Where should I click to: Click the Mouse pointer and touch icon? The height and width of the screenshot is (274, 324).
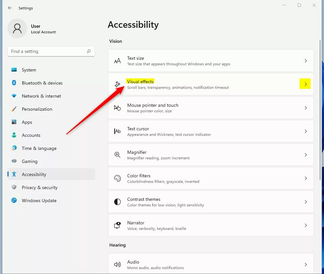(117, 108)
